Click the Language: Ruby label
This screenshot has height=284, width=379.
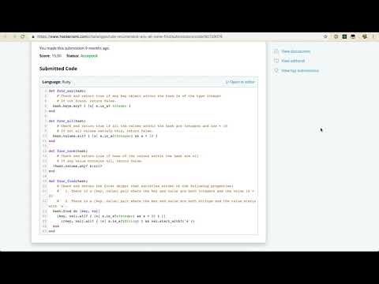coord(56,82)
